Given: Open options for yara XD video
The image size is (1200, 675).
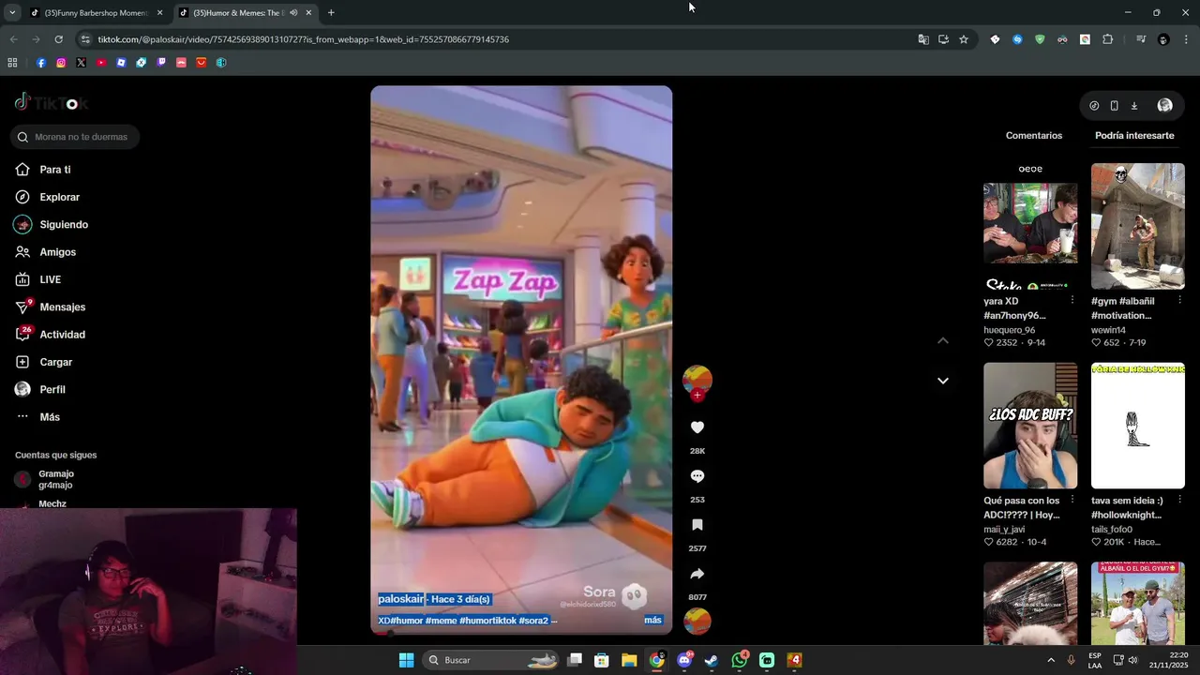Looking at the screenshot, I should pos(1072,300).
